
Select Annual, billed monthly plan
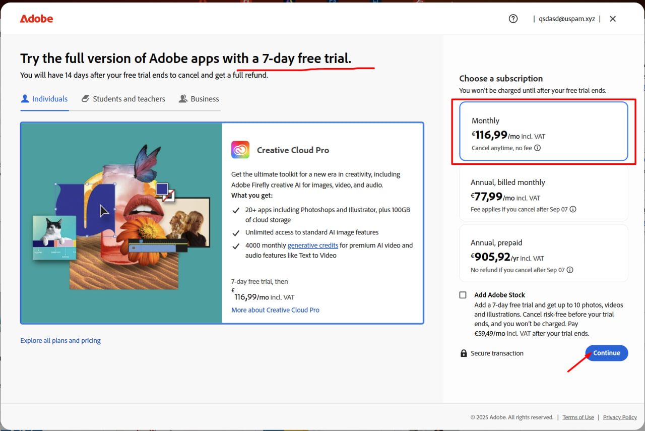544,193
